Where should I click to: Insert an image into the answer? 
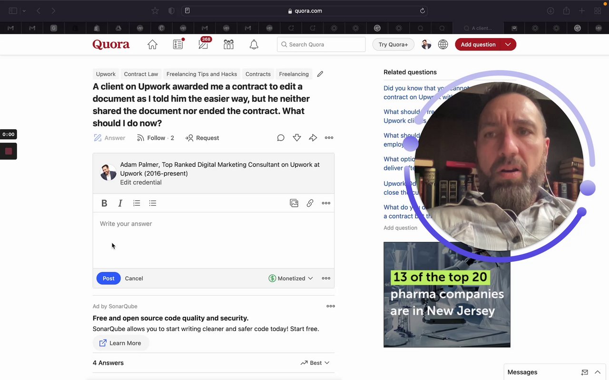click(294, 203)
